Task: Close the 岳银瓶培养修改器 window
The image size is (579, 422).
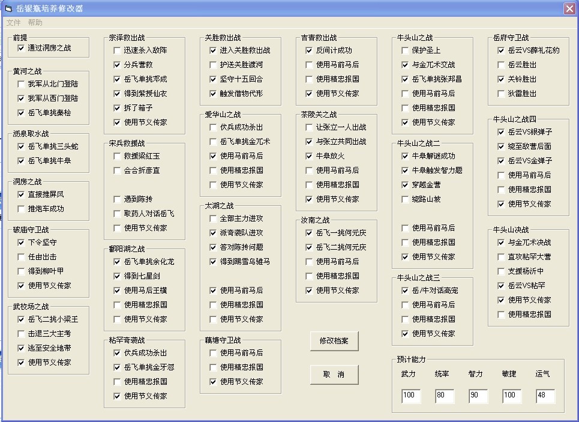Action: [x=569, y=8]
